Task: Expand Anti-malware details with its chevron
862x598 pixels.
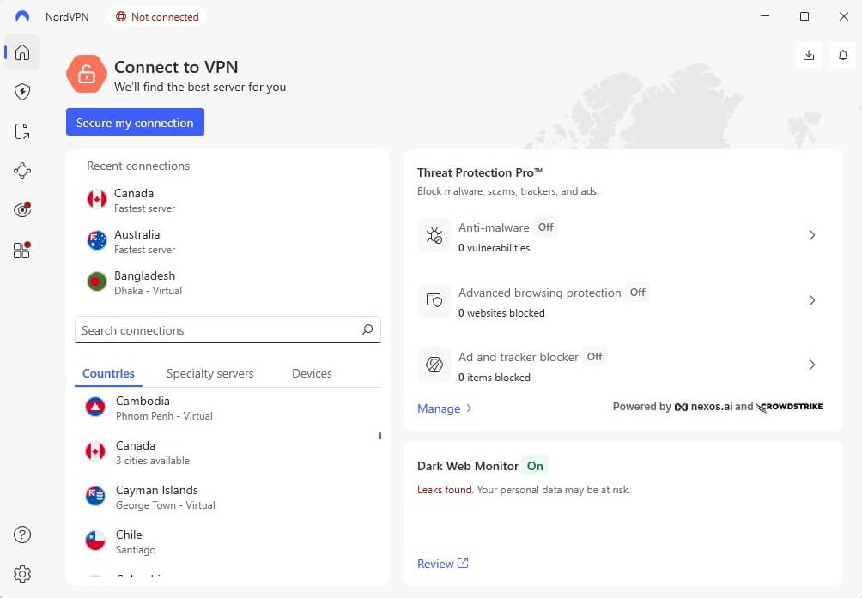Action: [x=811, y=234]
